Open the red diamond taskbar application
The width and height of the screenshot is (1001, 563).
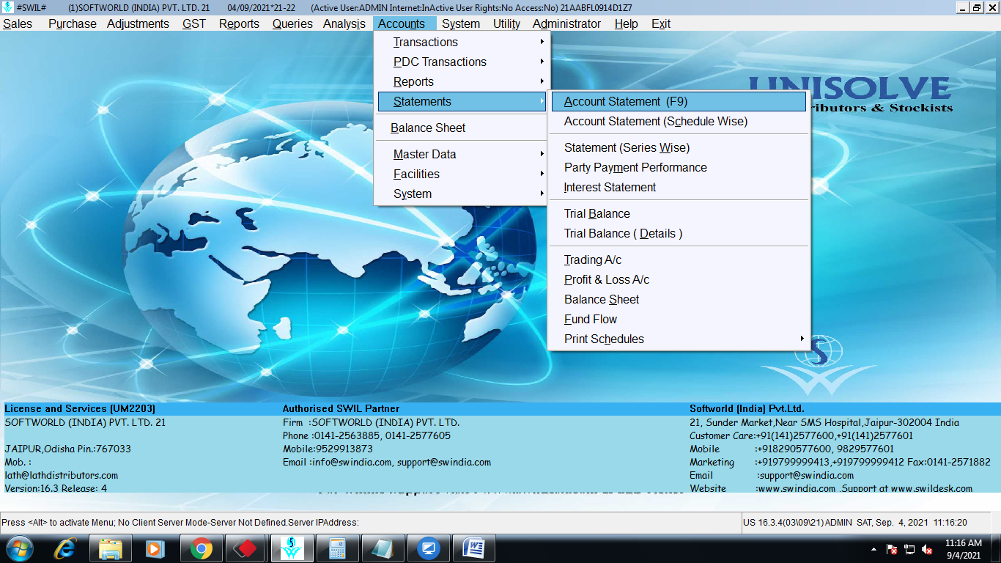(x=246, y=548)
